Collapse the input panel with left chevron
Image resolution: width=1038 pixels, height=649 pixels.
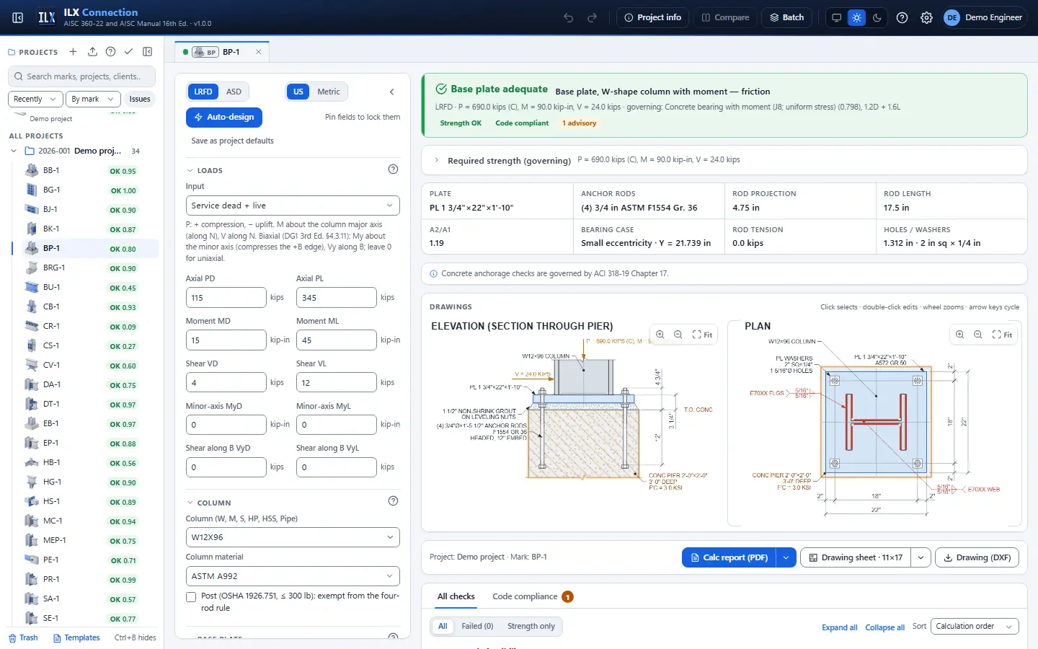pos(392,92)
